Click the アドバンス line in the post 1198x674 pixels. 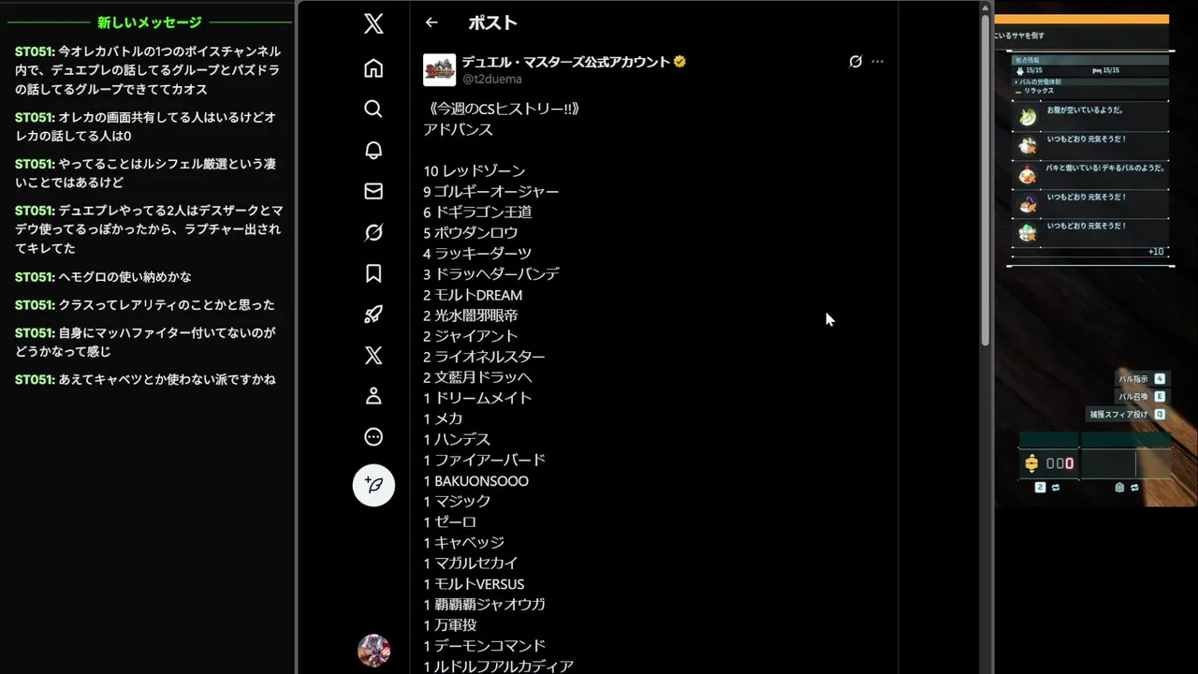[x=458, y=129]
